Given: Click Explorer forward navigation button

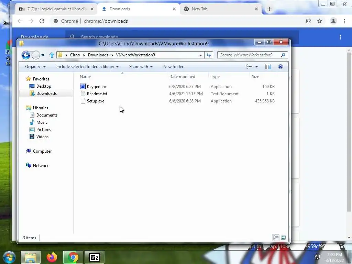Looking at the screenshot, I should [x=36, y=55].
